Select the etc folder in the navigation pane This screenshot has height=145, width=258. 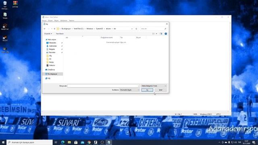[x=50, y=59]
